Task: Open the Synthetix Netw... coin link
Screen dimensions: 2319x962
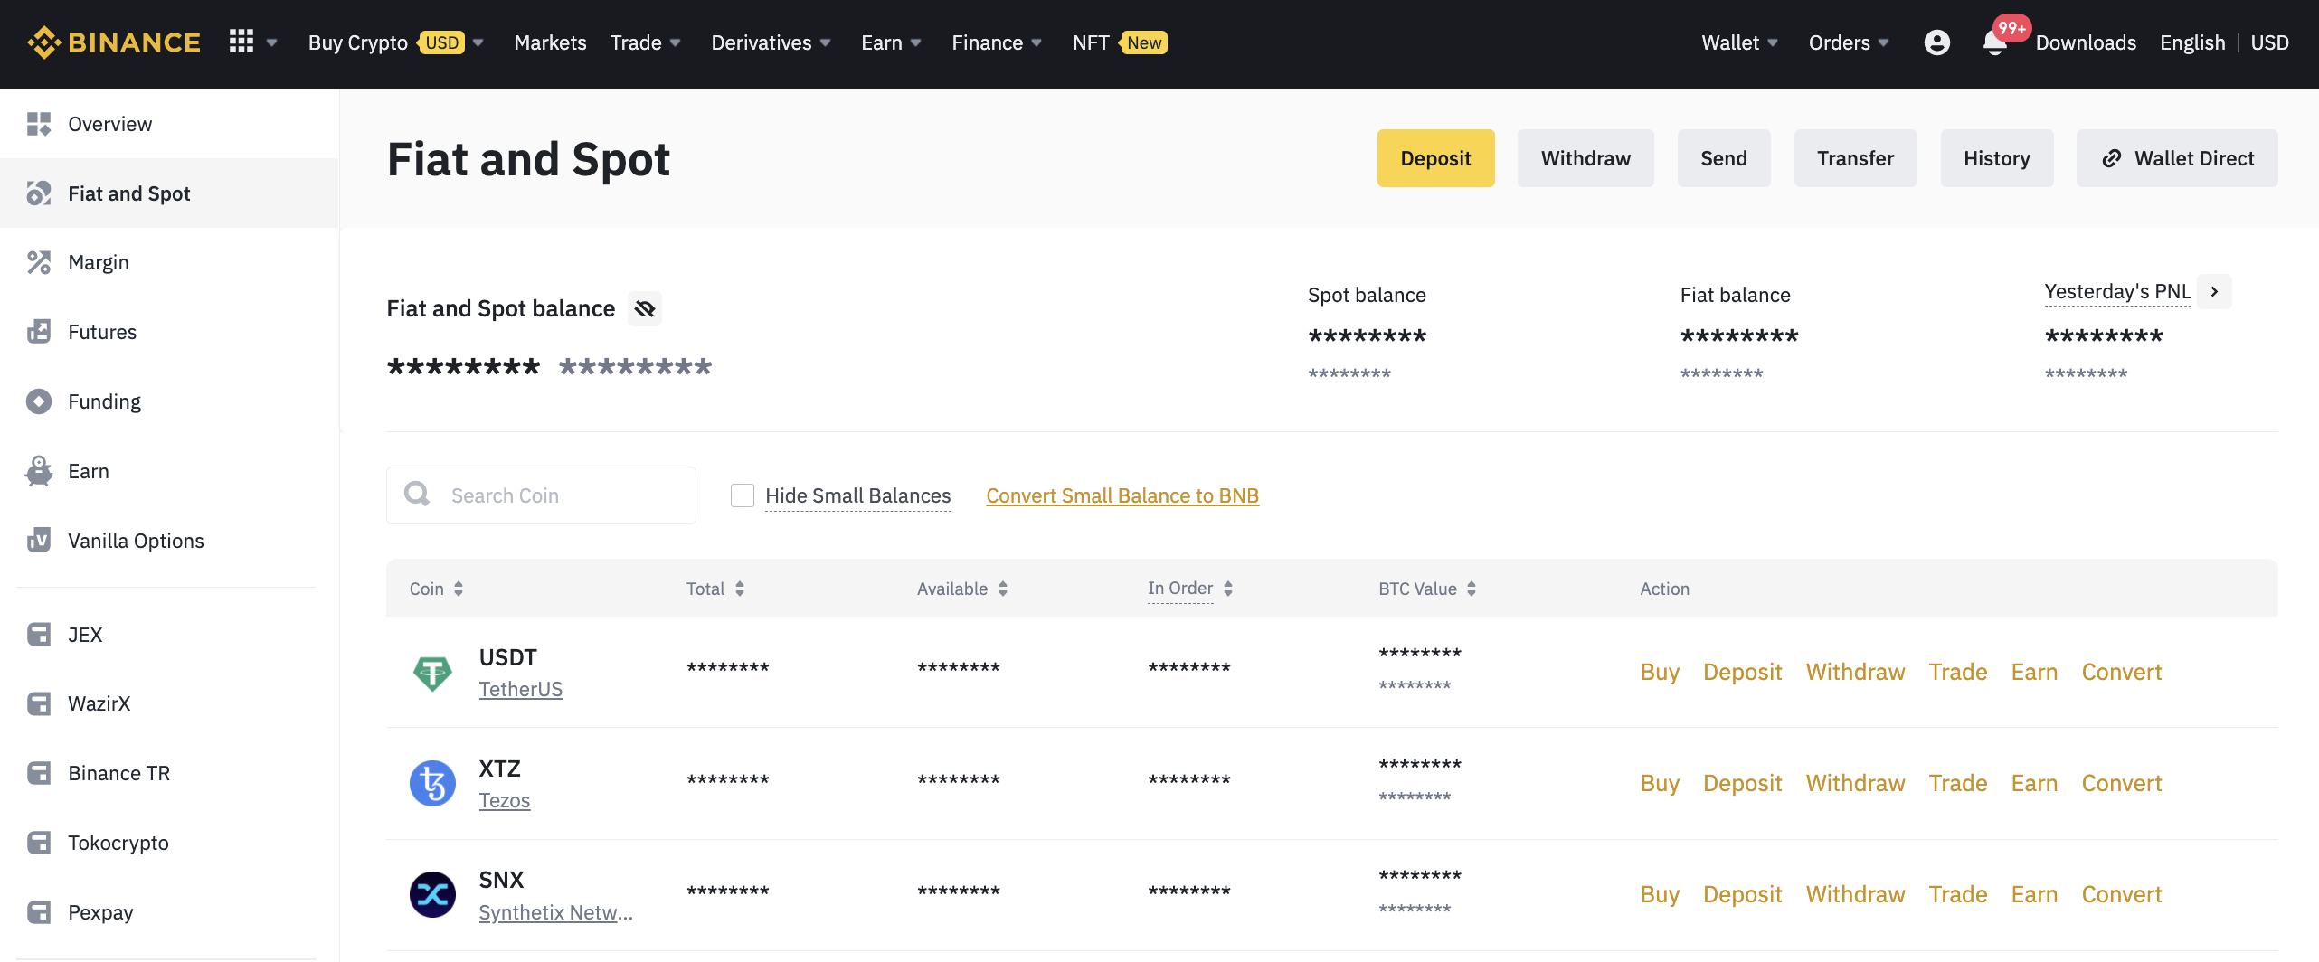Action: [x=555, y=912]
